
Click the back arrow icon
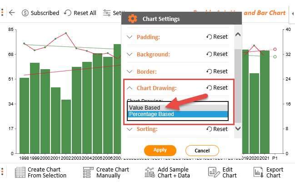12,13
